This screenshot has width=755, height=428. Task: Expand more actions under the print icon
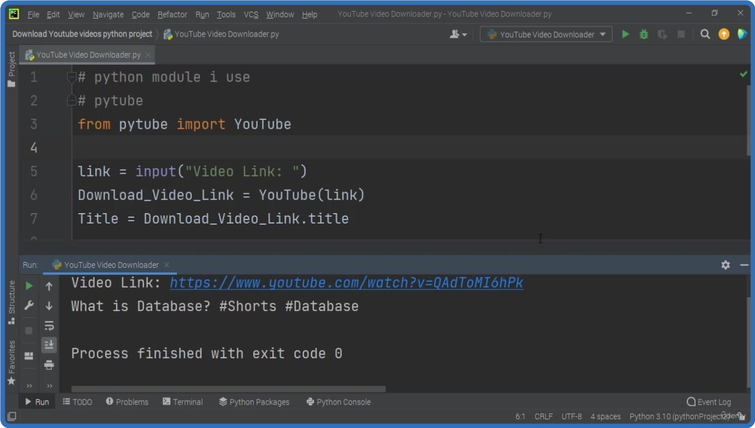coord(50,385)
